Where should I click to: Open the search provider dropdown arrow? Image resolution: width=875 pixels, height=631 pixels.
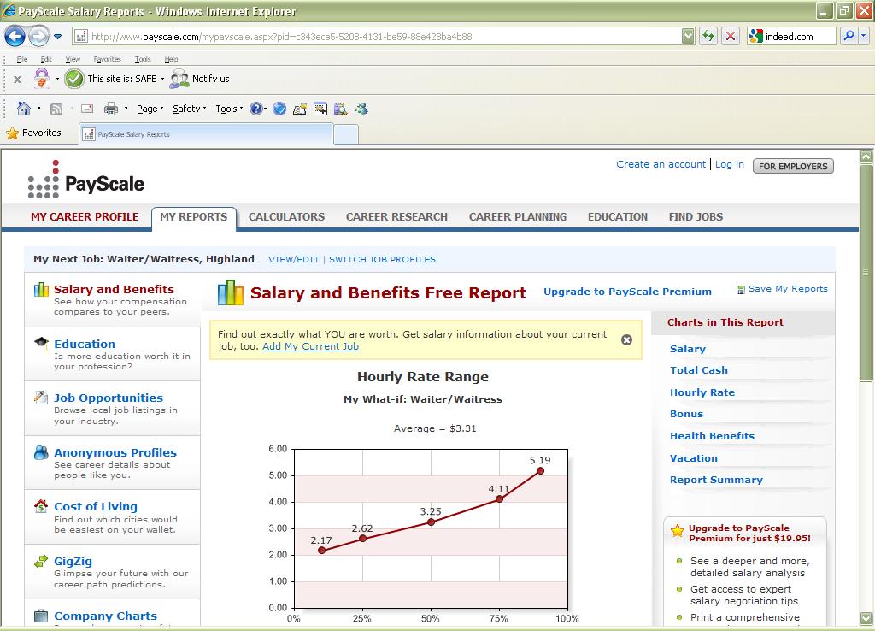click(x=864, y=36)
